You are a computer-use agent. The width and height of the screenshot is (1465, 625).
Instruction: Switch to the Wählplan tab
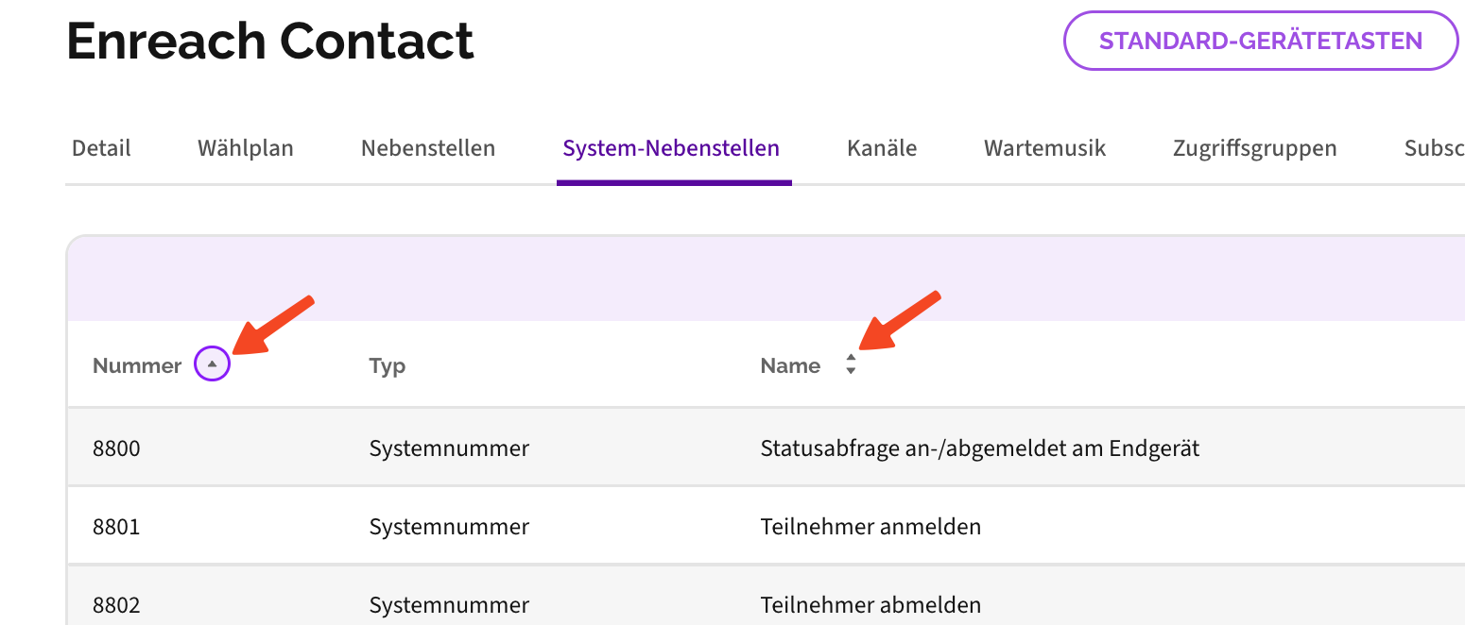click(246, 148)
